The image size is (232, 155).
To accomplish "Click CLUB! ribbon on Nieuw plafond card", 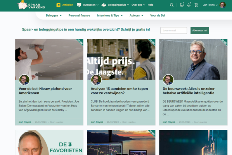I will pos(80,42).
